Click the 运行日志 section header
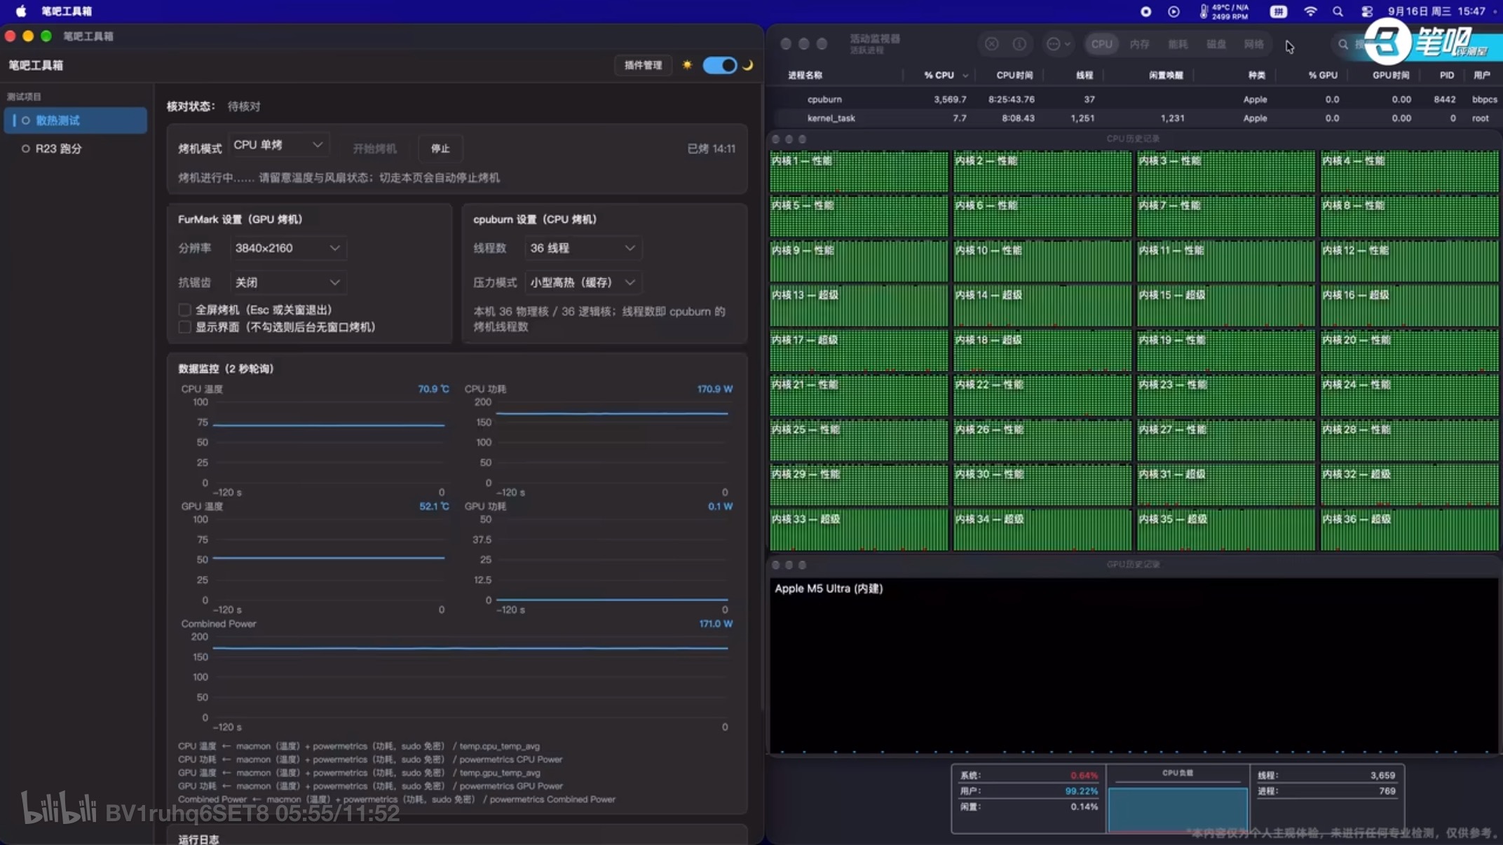1503x845 pixels. pos(198,839)
